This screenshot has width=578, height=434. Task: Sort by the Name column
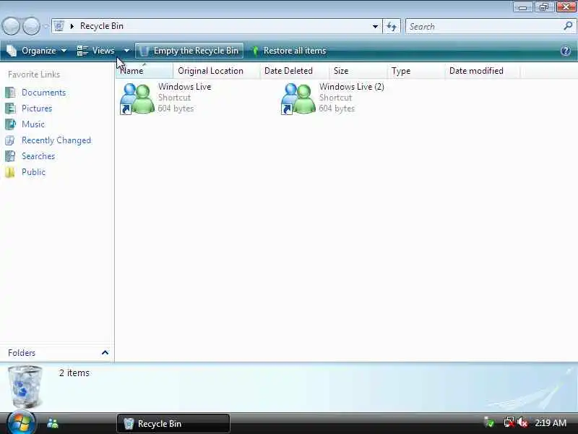144,70
